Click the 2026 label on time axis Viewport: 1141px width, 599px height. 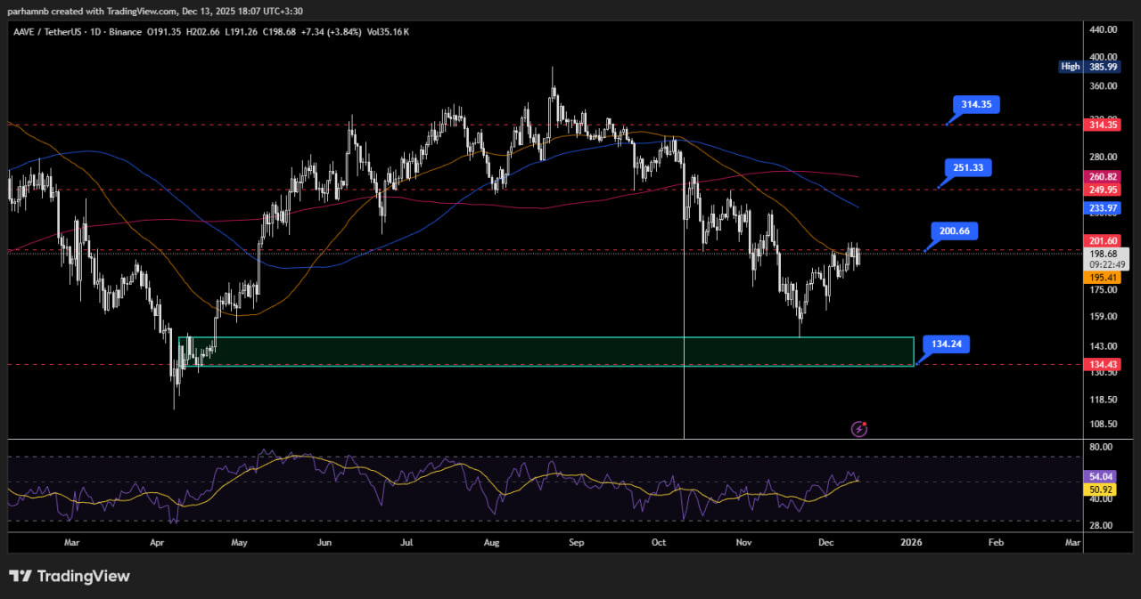click(910, 541)
